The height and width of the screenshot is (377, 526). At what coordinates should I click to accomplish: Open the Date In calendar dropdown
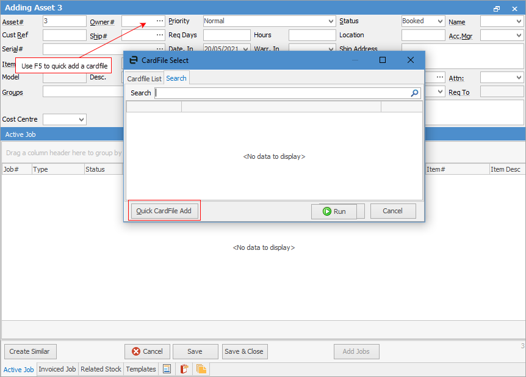(245, 48)
